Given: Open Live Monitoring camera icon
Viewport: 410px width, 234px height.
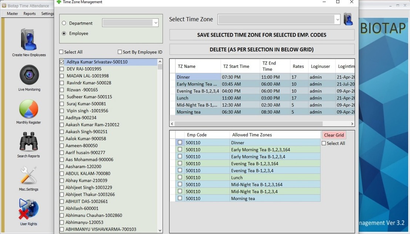Looking at the screenshot, I should [29, 75].
